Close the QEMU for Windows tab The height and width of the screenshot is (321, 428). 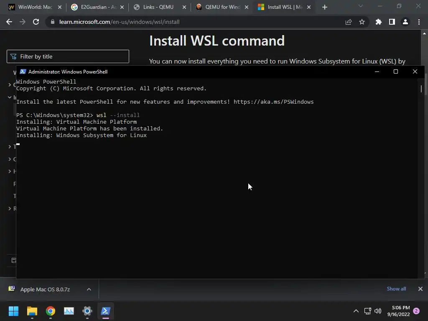(x=247, y=8)
